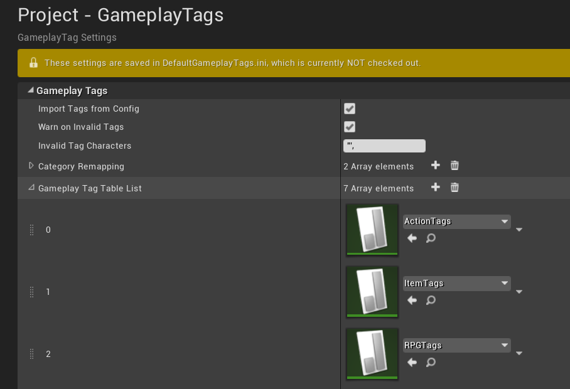The width and height of the screenshot is (570, 389).
Task: Collapse the Gameplay Tags section
Action: pos(31,90)
